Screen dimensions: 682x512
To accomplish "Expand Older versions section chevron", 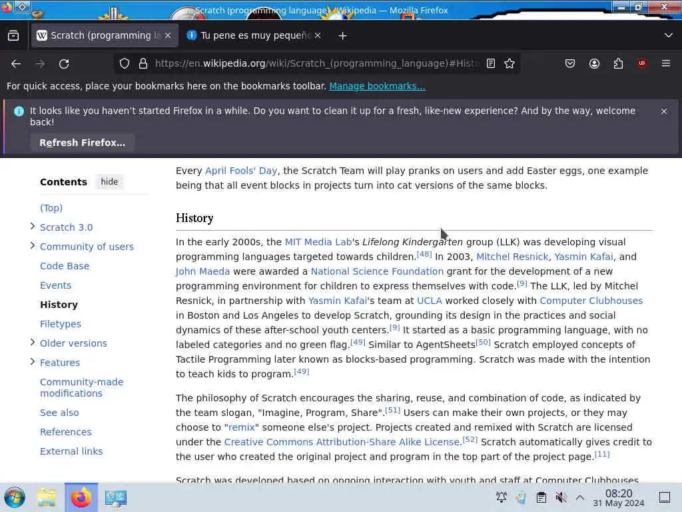I will pos(32,342).
